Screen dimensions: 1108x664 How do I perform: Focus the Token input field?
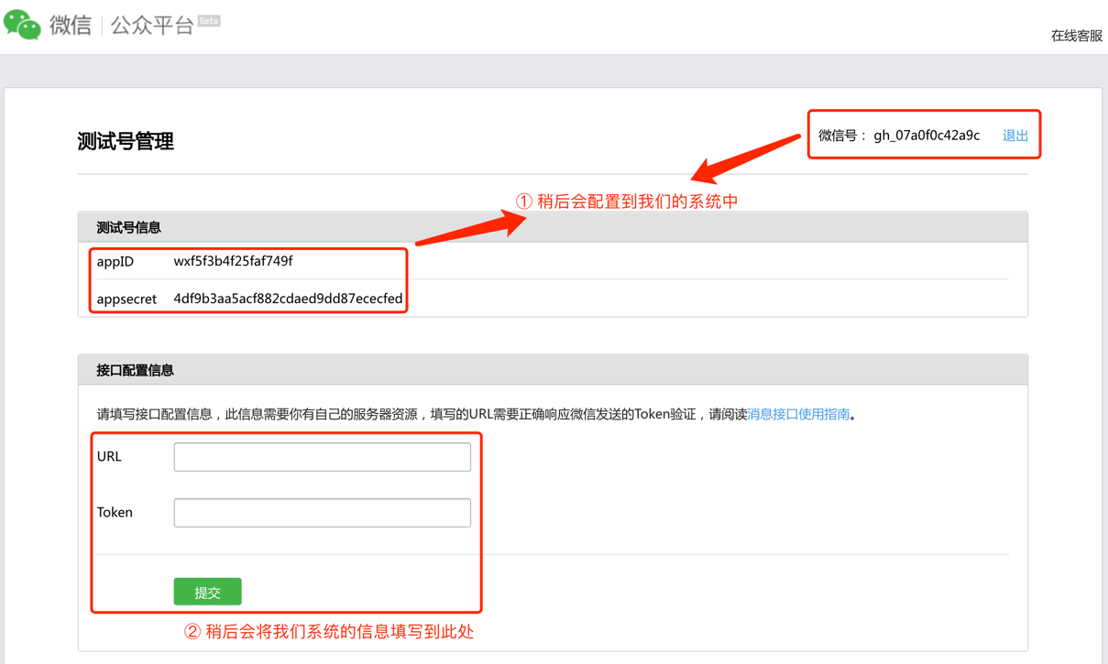[322, 513]
